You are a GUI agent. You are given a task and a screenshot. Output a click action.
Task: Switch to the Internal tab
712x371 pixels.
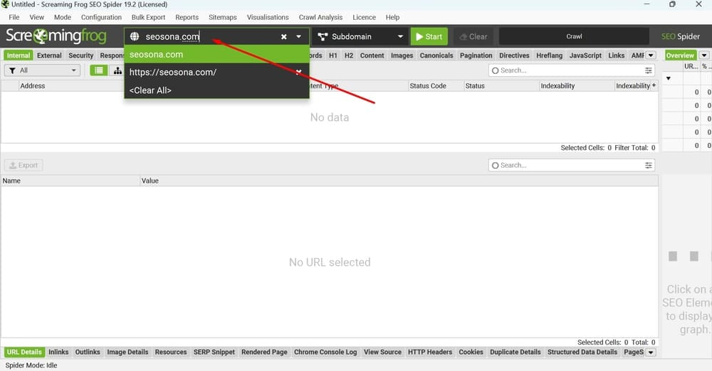pyautogui.click(x=19, y=55)
